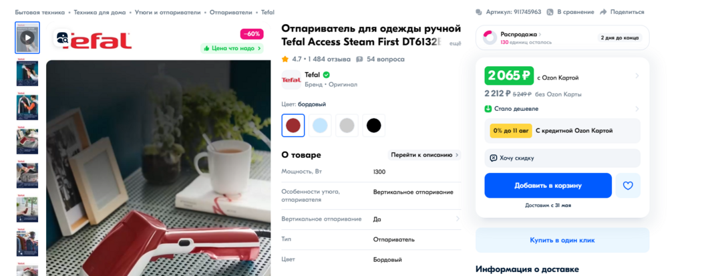Click the "Хочу скидку" discount icon
The width and height of the screenshot is (728, 276).
[x=494, y=158]
